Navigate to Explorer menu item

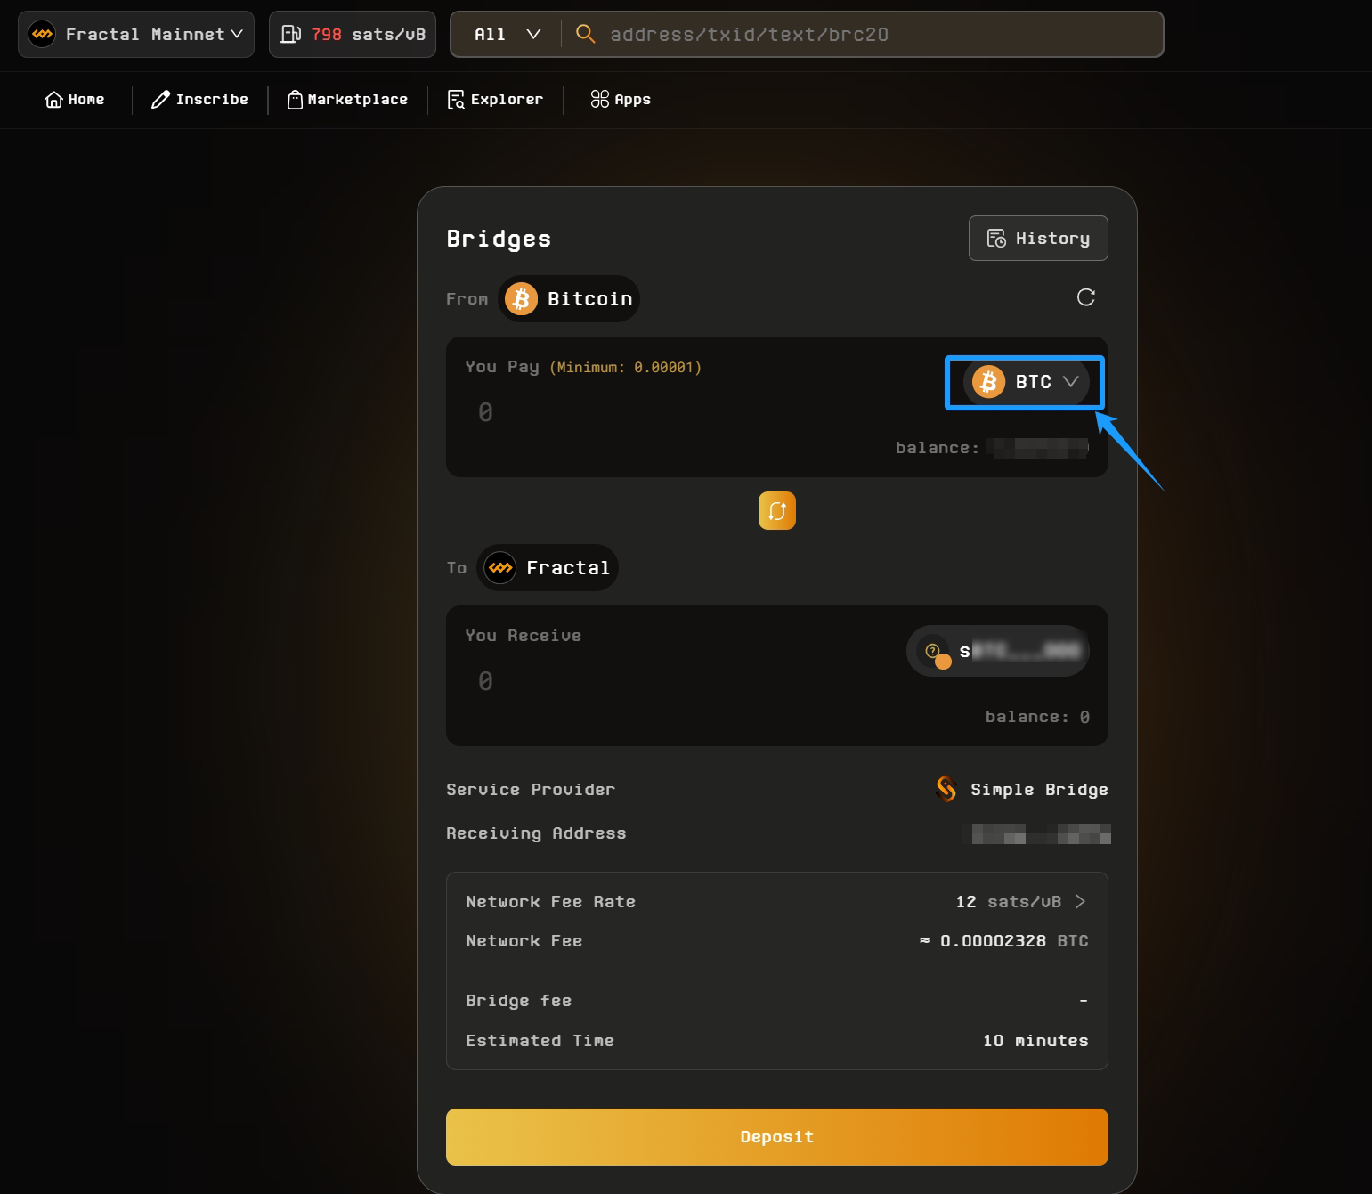(495, 100)
